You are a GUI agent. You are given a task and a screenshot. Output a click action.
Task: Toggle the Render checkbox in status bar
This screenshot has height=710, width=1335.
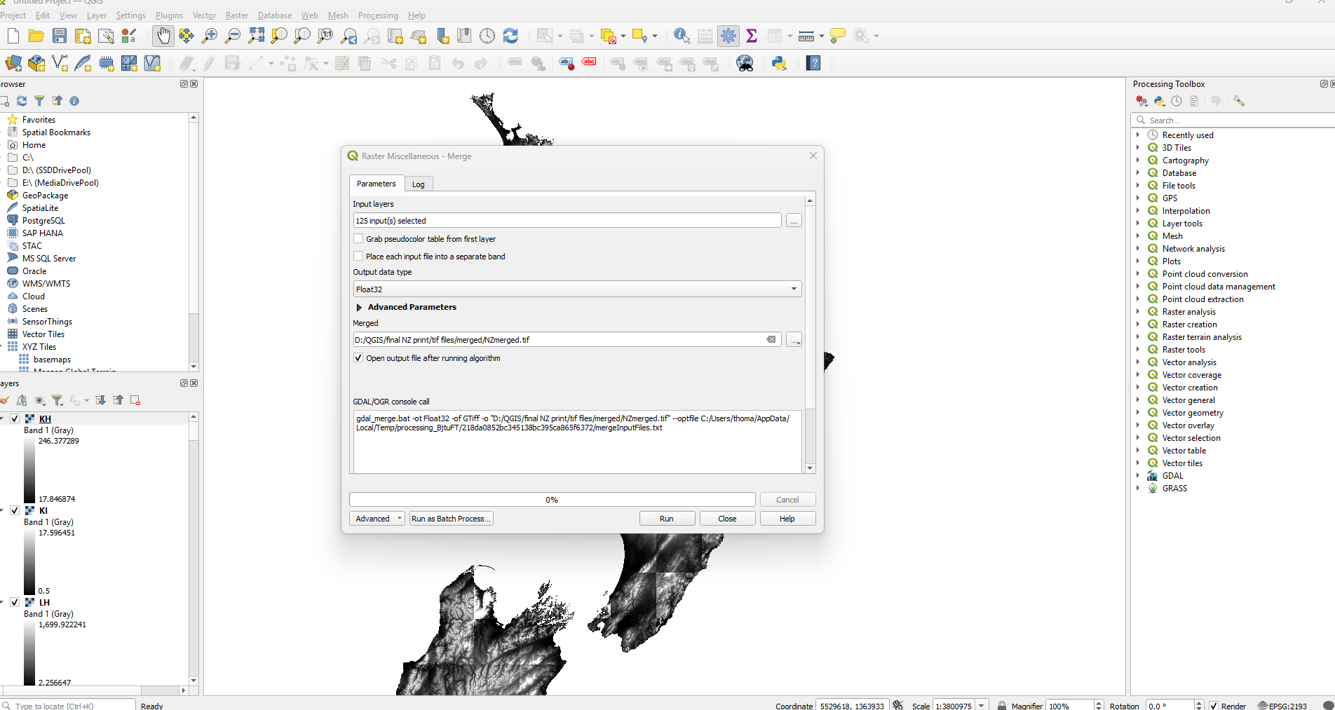[1214, 706]
